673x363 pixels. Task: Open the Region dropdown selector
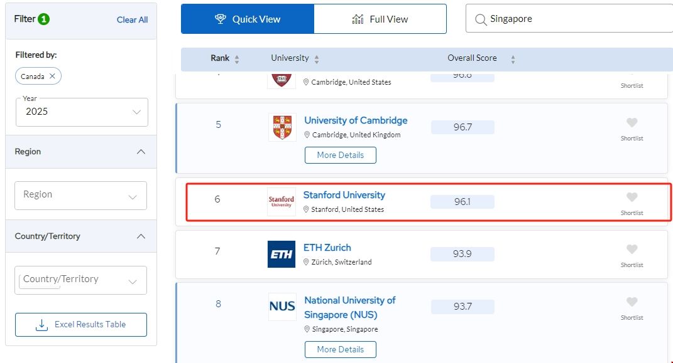click(x=81, y=196)
